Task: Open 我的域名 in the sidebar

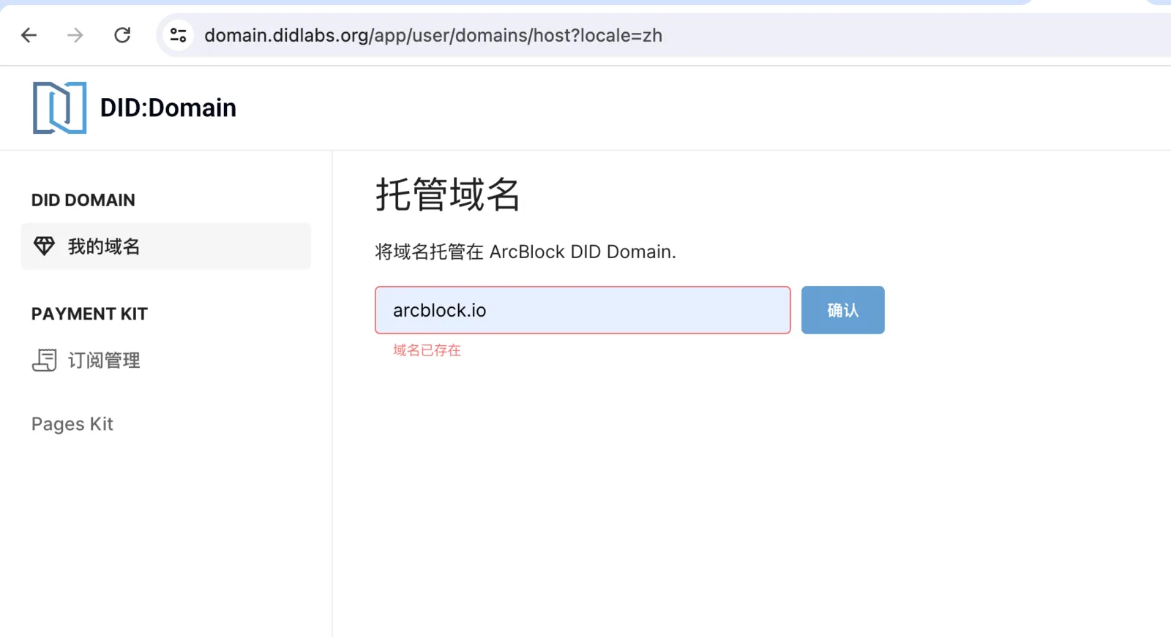Action: coord(166,246)
